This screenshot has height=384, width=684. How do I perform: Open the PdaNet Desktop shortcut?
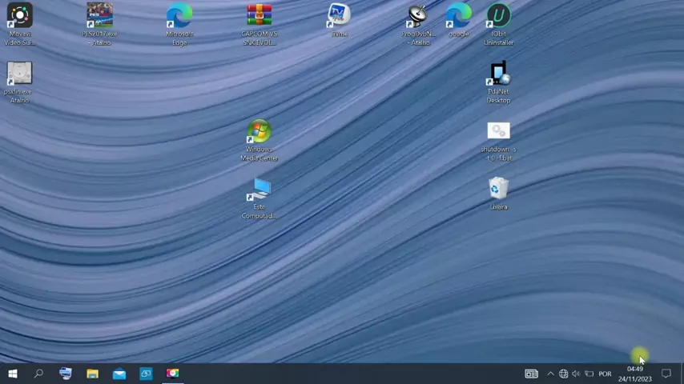point(498,74)
